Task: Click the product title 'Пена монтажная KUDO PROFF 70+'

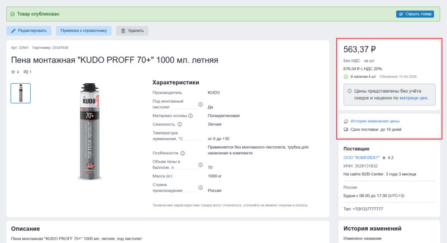Action: (115, 60)
